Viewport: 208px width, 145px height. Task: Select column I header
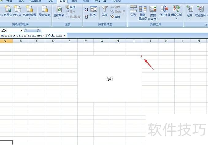pyautogui.click(x=134, y=41)
